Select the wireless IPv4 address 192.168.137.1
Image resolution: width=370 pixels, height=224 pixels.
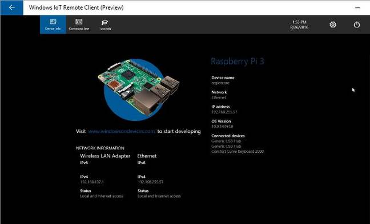92,182
